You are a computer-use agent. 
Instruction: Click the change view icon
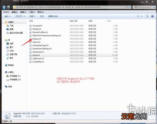[x=138, y=16]
